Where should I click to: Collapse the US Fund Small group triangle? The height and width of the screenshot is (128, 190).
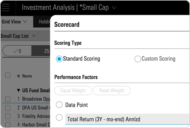[x=19, y=90]
